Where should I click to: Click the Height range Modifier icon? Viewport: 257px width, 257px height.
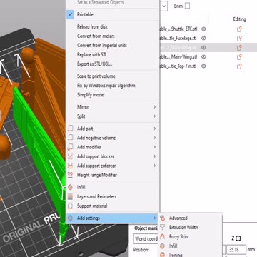coord(70,175)
